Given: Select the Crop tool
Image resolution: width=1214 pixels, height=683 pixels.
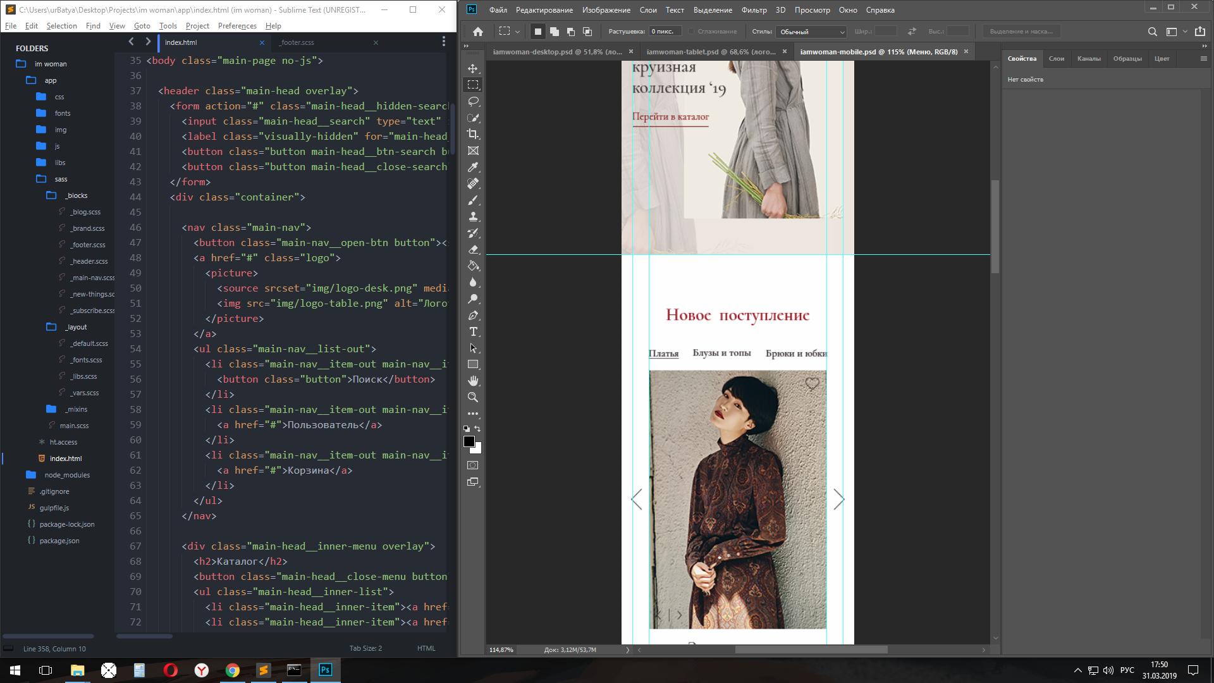Looking at the screenshot, I should [x=473, y=134].
